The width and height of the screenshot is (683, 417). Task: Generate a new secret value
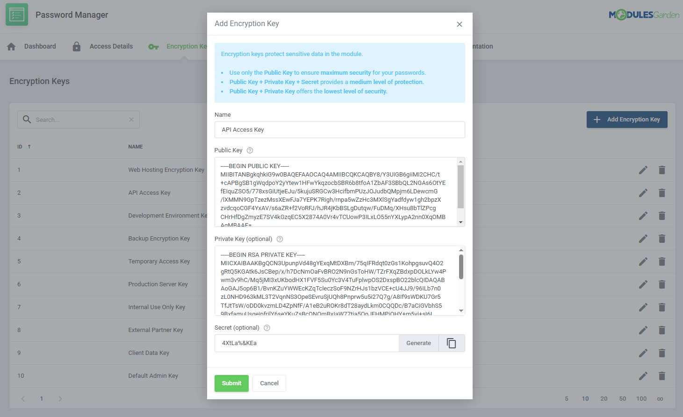tap(418, 343)
